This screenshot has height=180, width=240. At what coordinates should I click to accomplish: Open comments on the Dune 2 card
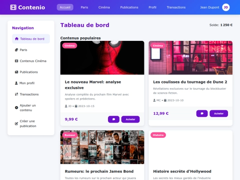click(202, 113)
